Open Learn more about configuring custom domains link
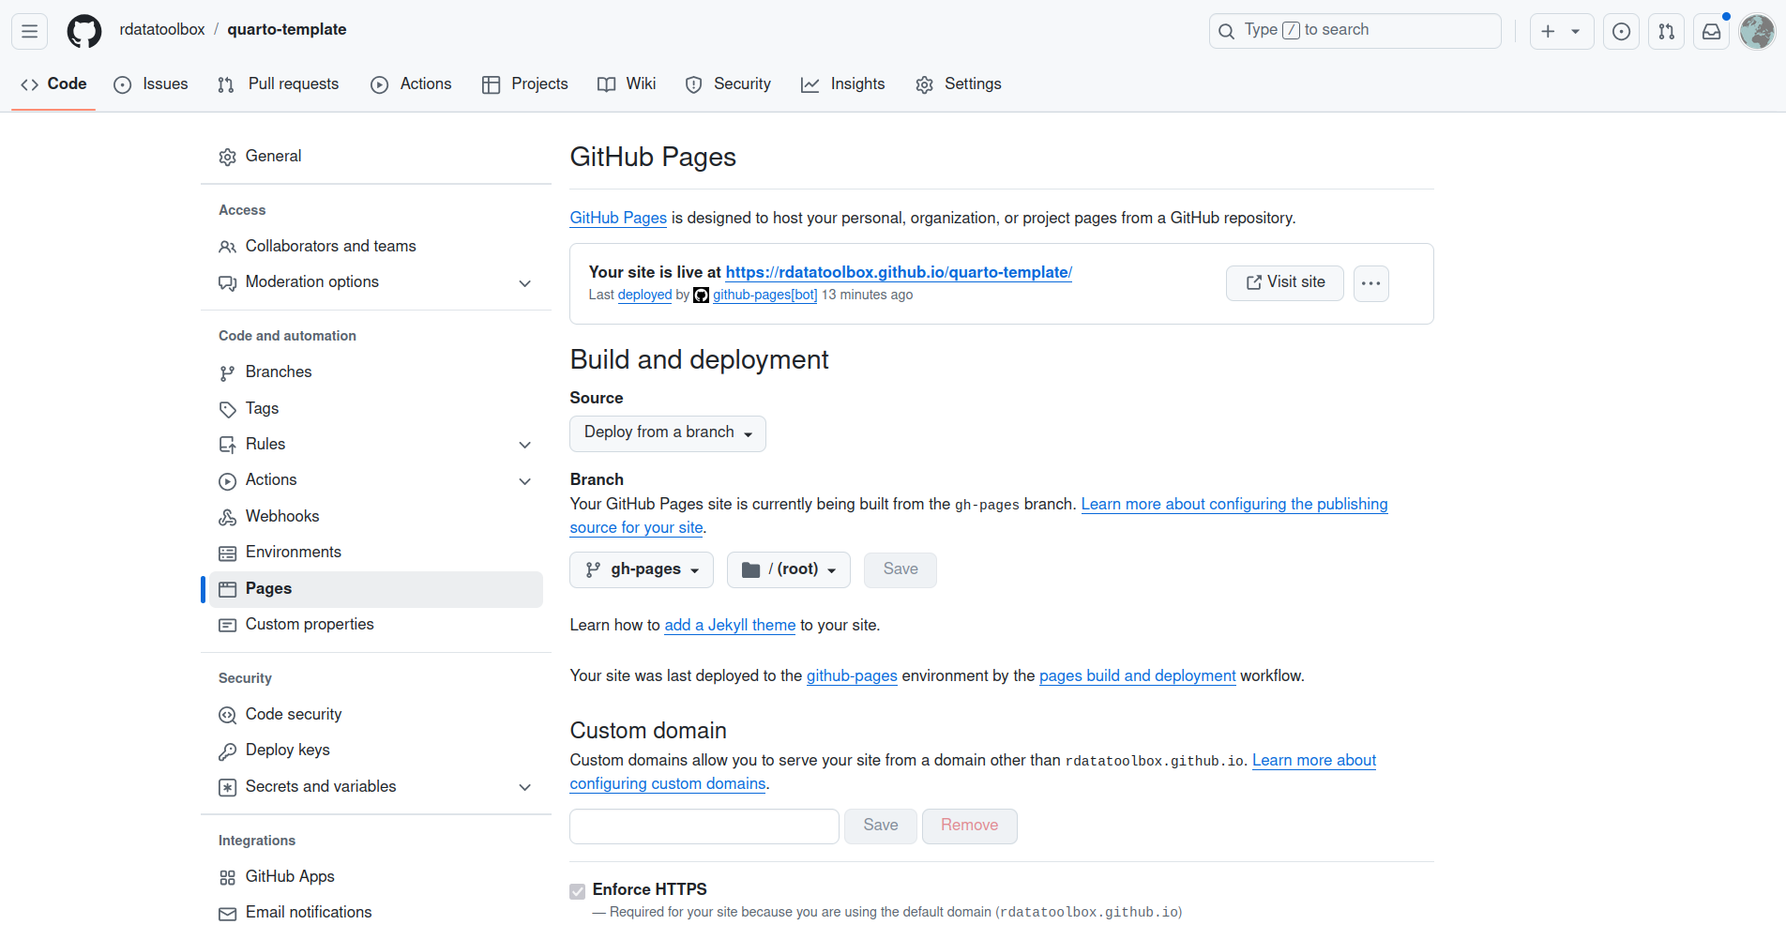This screenshot has width=1786, height=940. [1313, 760]
